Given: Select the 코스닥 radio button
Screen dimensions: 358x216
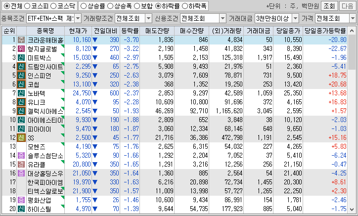Looking at the screenshot, I should [53, 6].
